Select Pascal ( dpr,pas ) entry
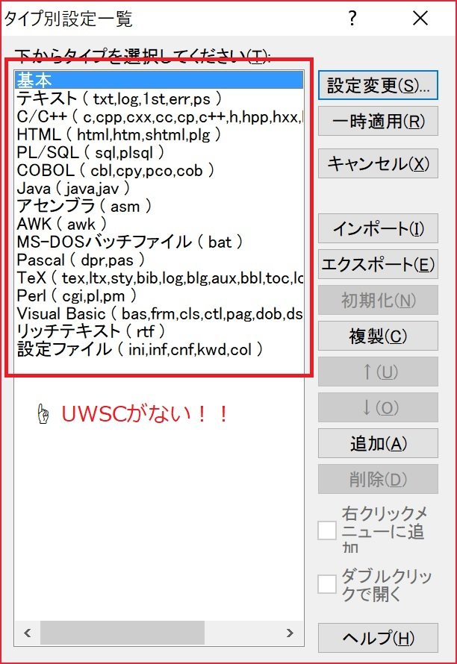The image size is (457, 664). click(159, 260)
